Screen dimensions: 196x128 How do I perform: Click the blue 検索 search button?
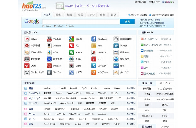[127, 21]
